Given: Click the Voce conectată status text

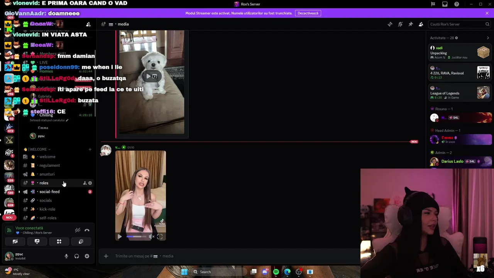Looking at the screenshot, I should coord(29,228).
